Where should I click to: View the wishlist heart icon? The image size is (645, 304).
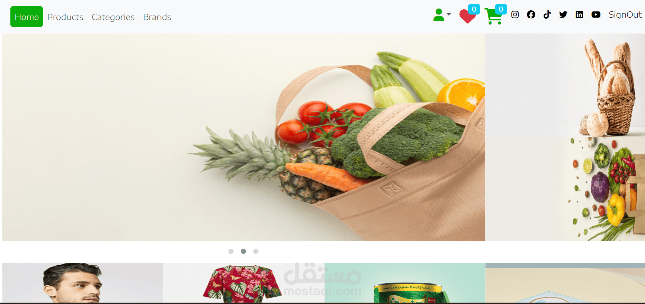pyautogui.click(x=467, y=16)
